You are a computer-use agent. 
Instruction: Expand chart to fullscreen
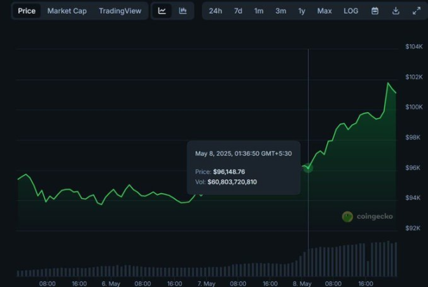click(x=415, y=11)
